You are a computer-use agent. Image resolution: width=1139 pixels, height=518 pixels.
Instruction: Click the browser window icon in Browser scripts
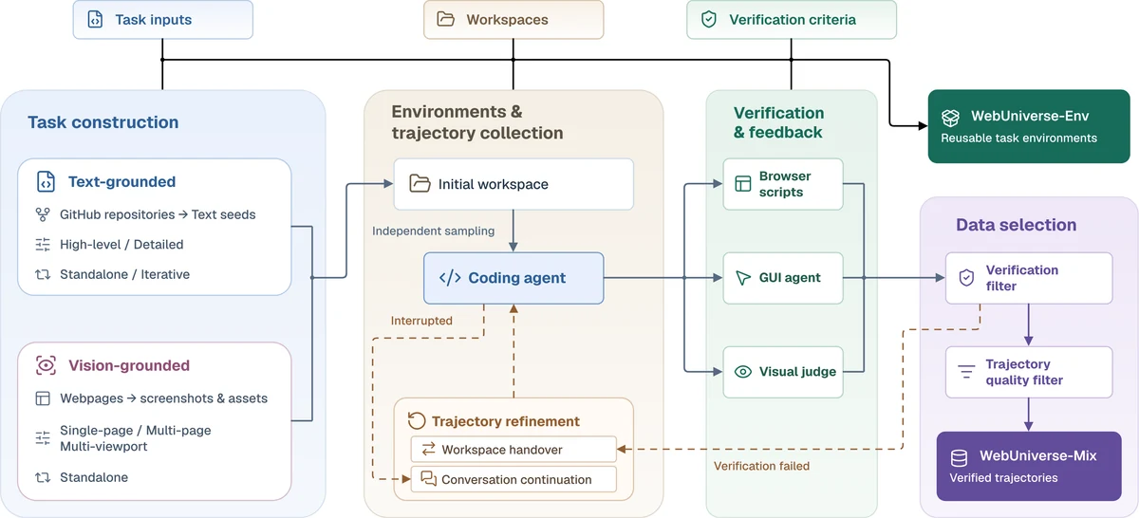tap(743, 184)
